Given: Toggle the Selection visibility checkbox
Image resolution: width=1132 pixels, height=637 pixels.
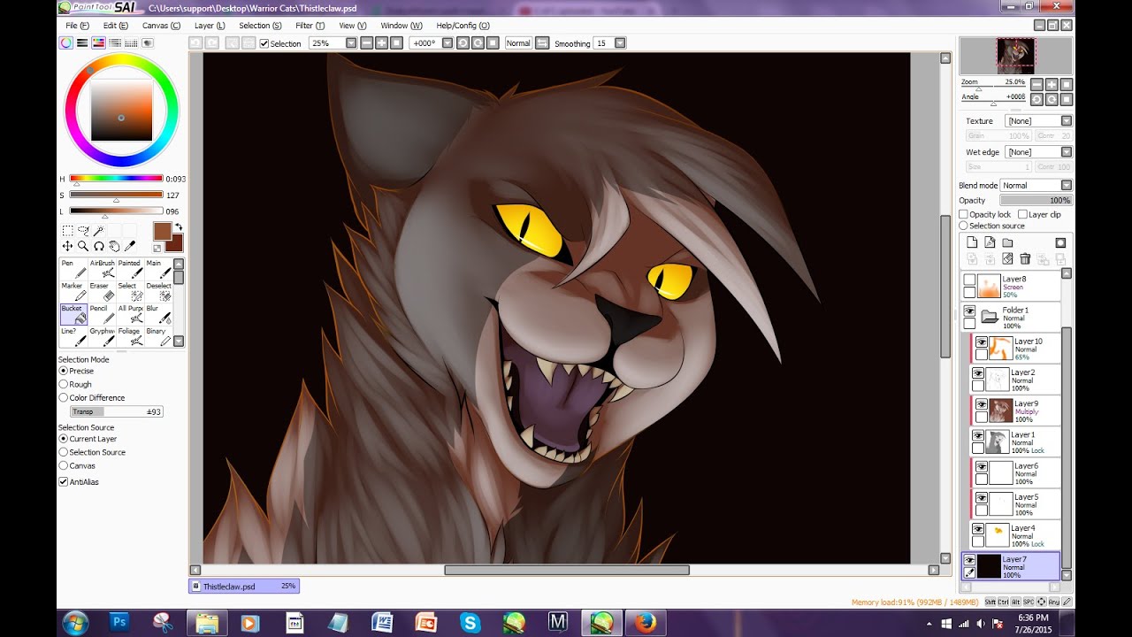Looking at the screenshot, I should (264, 43).
